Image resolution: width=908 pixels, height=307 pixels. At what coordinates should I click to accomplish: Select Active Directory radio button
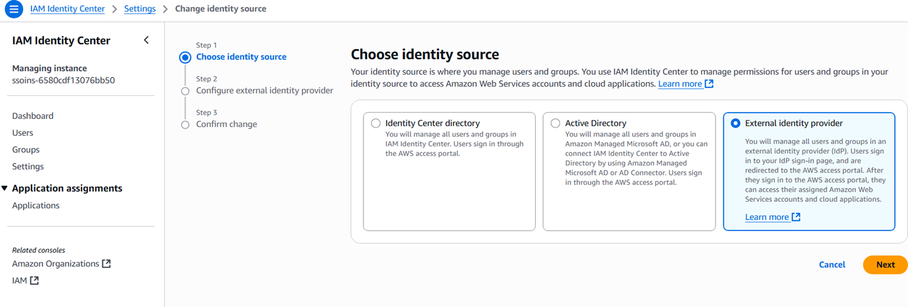[555, 123]
